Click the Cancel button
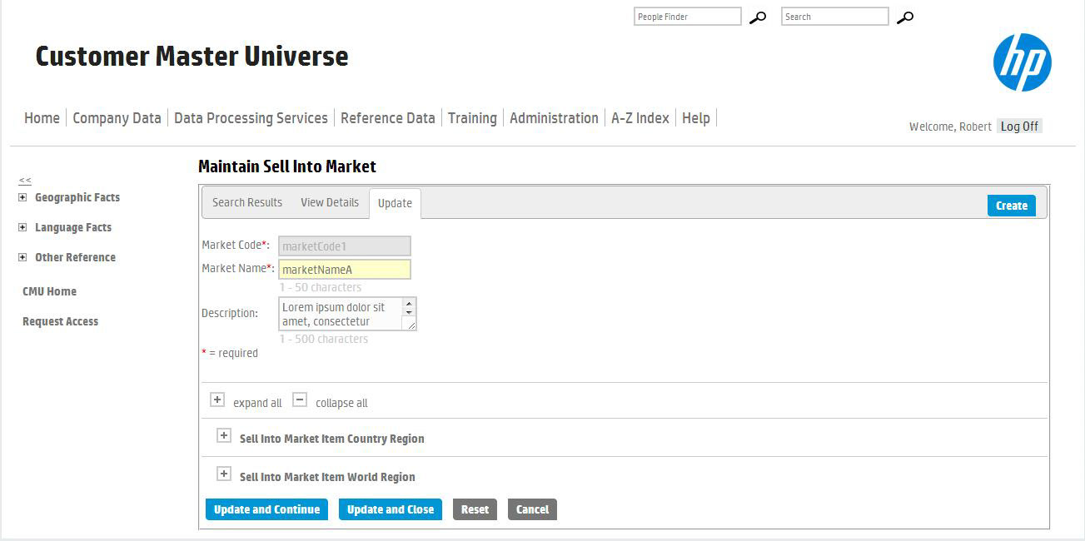Screen dimensions: 1085x541 click(532, 509)
